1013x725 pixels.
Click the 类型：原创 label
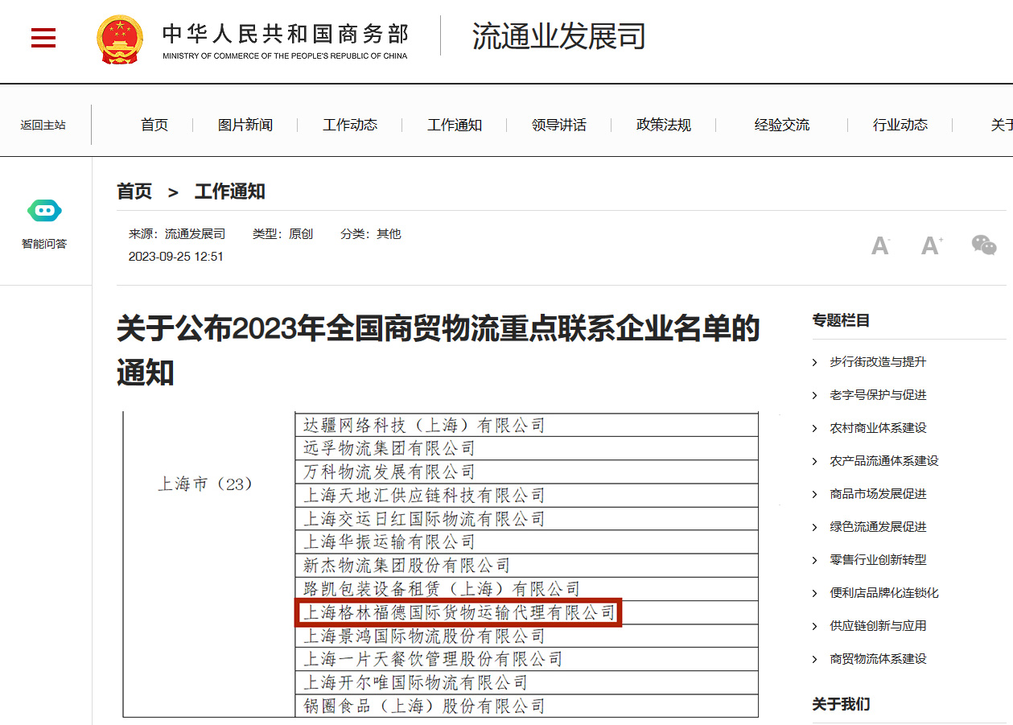(282, 234)
